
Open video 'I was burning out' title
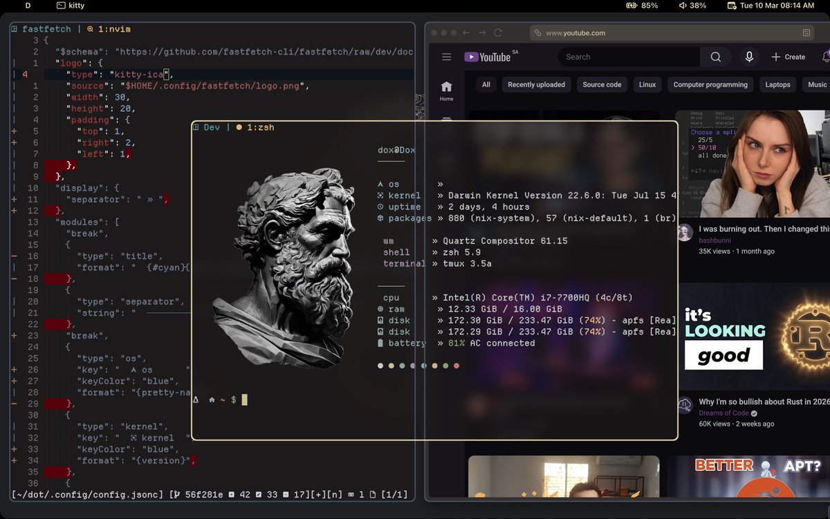tap(764, 229)
